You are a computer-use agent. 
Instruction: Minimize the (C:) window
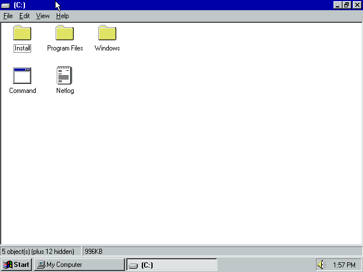click(337, 5)
